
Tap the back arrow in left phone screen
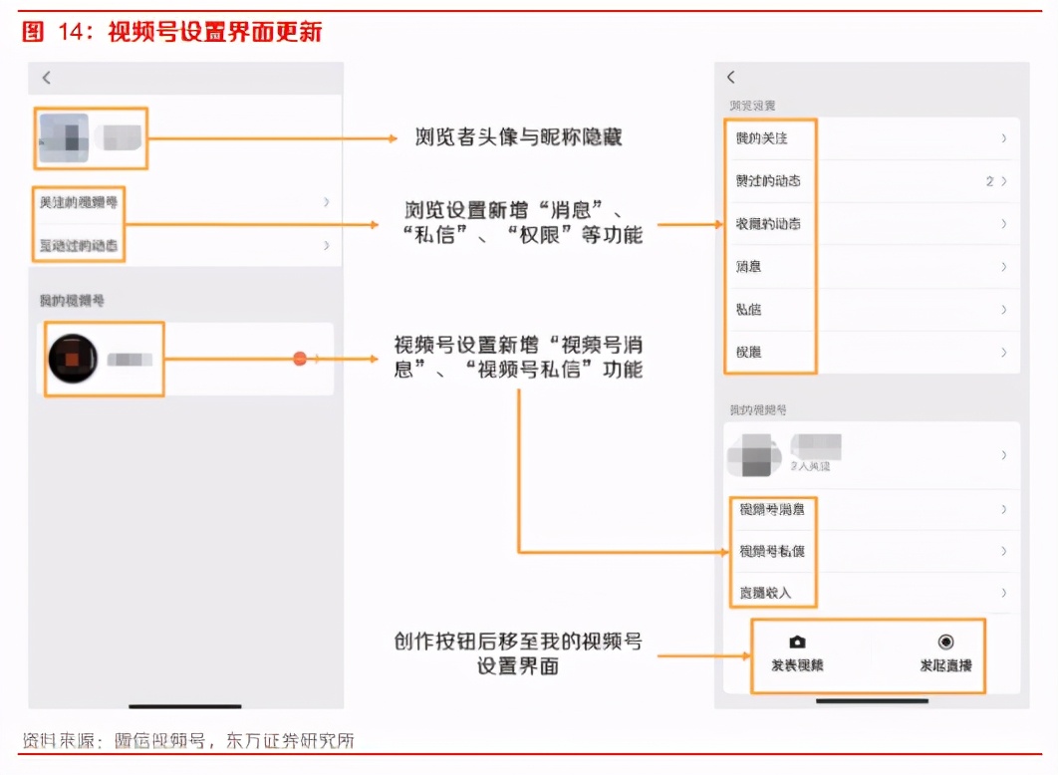tap(47, 78)
